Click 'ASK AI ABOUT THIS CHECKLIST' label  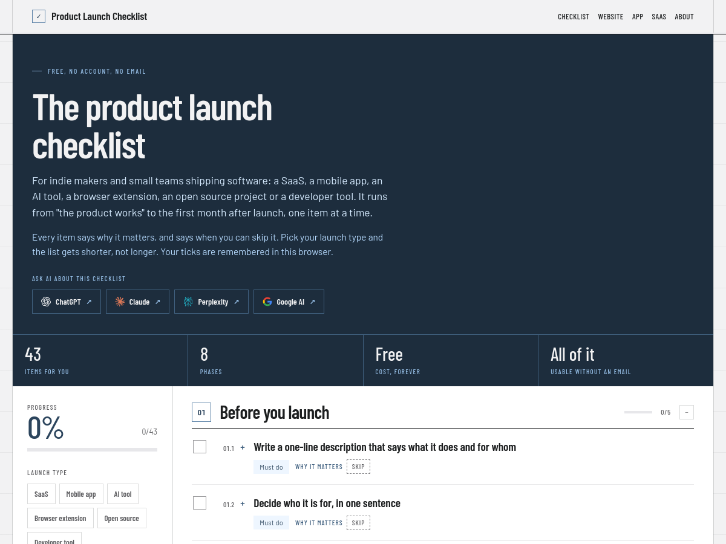click(x=79, y=279)
